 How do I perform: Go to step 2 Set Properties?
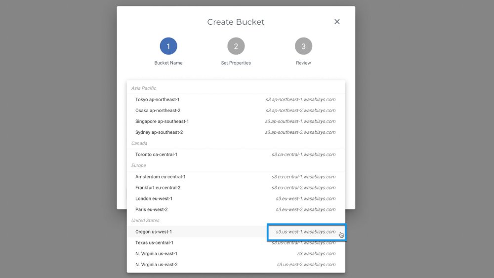pyautogui.click(x=236, y=46)
